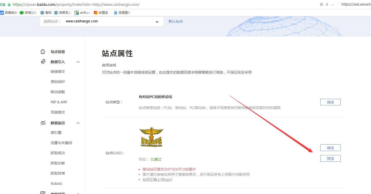Click the home icon beside 站点信息

click(43, 51)
